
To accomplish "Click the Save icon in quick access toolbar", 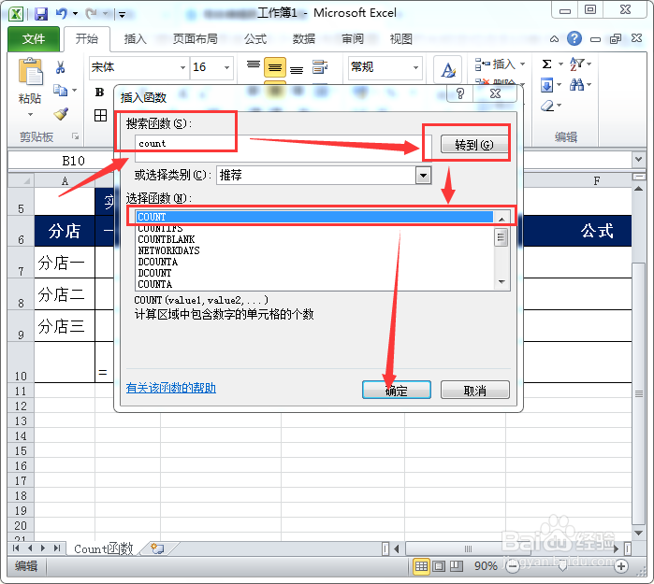I will (41, 14).
